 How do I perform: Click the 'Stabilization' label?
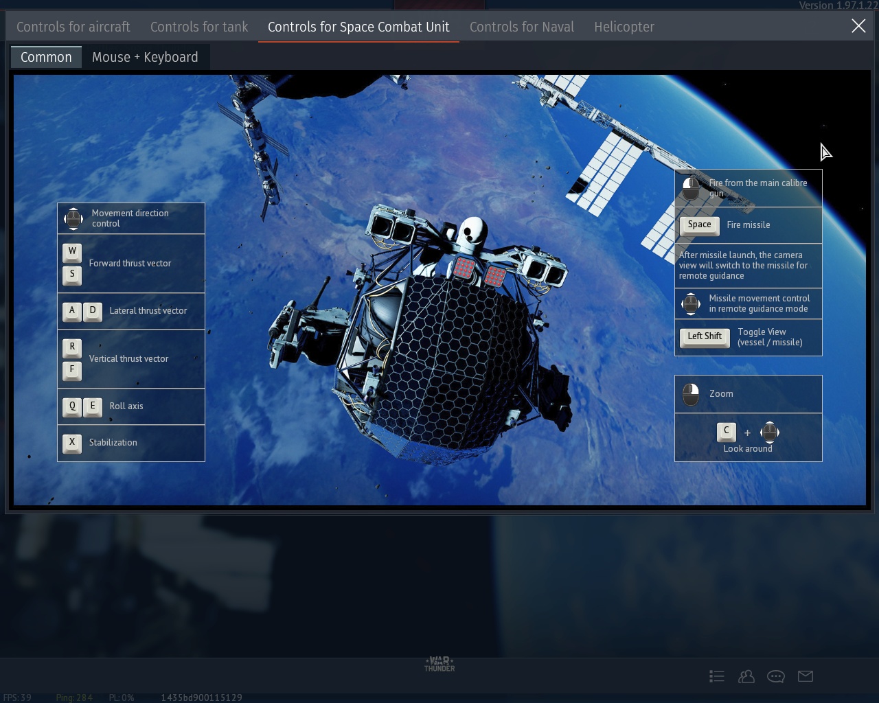click(x=113, y=443)
